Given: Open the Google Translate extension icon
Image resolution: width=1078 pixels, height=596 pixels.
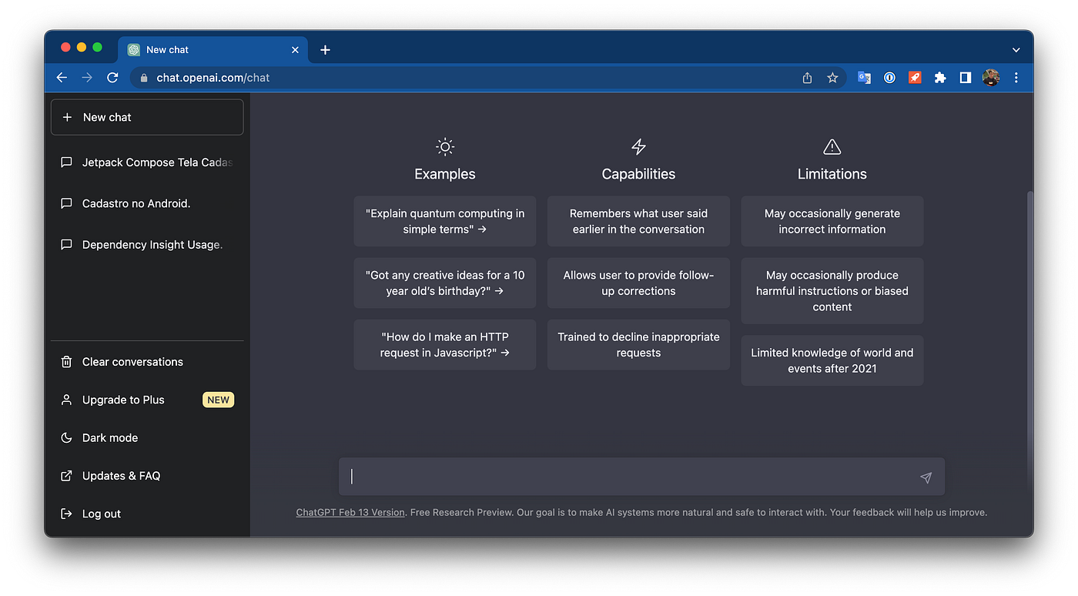Looking at the screenshot, I should (865, 78).
